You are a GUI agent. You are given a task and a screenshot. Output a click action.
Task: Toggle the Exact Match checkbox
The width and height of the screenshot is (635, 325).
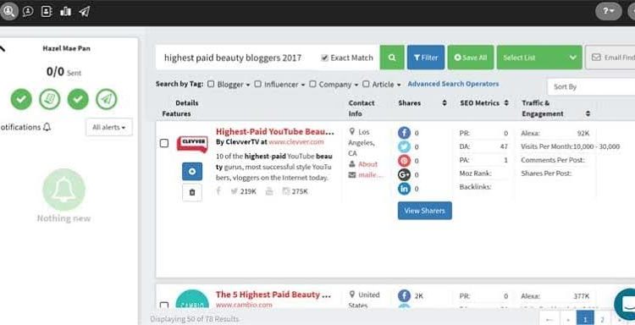(x=324, y=58)
